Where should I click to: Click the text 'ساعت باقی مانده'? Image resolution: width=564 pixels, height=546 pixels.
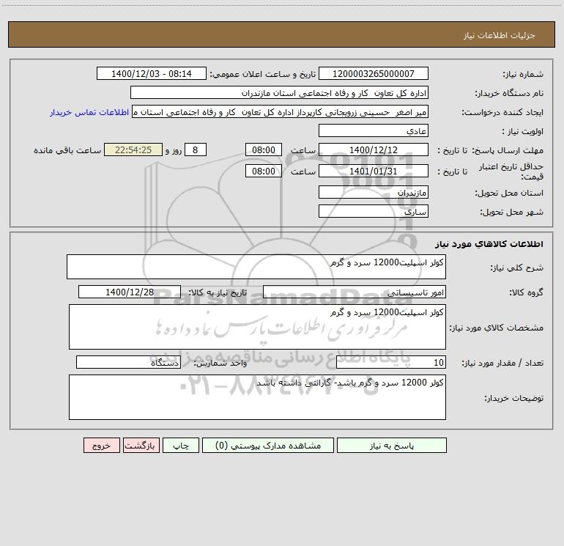tap(67, 150)
